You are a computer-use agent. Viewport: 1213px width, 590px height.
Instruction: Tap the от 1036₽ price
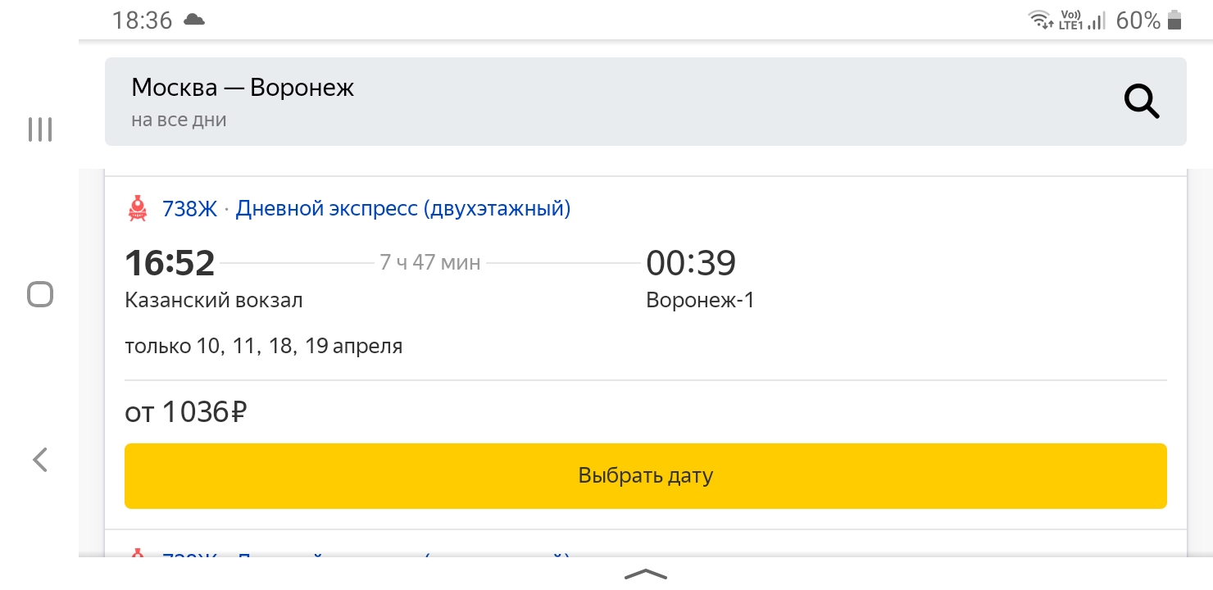tap(186, 411)
